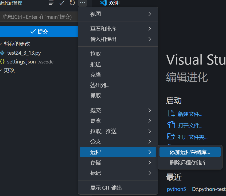The width and height of the screenshot is (226, 196).
Task: Click the chevron arrow beside 标记
Action: click(150, 173)
